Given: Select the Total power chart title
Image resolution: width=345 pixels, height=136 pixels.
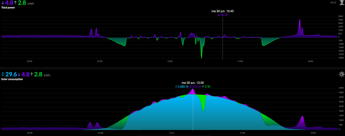Looking at the screenshot, I should tap(8, 8).
